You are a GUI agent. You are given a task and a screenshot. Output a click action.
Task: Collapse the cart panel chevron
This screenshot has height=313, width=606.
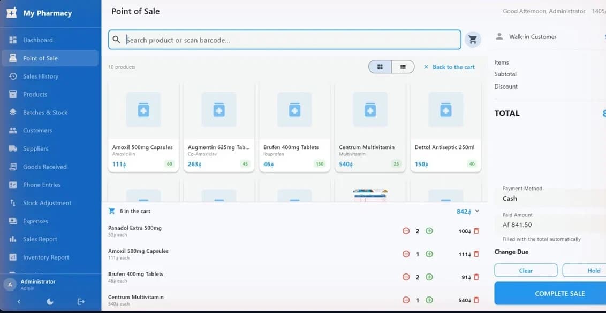477,211
